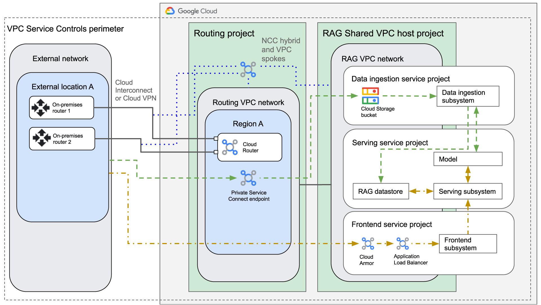Screen dimensions: 541x305
Task: Select the On-premises router 1 arrows icon
Action: 41,108
